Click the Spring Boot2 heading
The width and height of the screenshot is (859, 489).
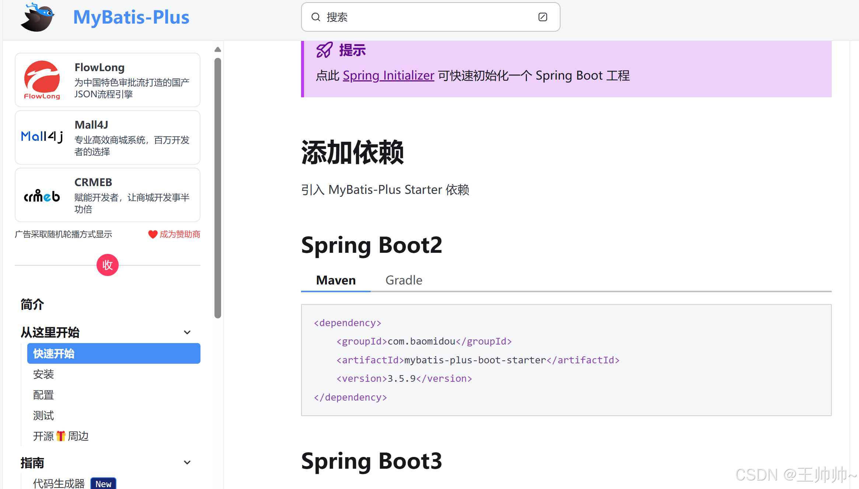click(371, 245)
